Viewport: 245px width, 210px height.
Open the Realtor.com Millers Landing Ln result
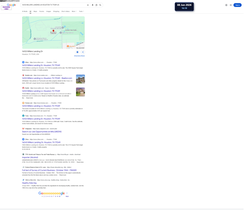(47, 78)
